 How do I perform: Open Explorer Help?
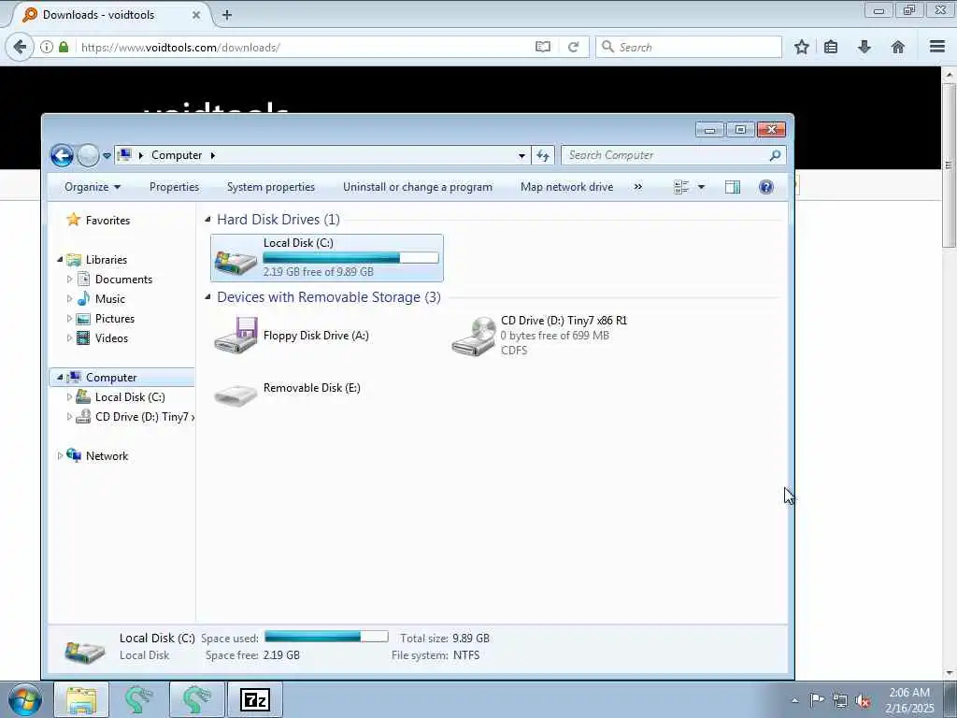pos(766,187)
